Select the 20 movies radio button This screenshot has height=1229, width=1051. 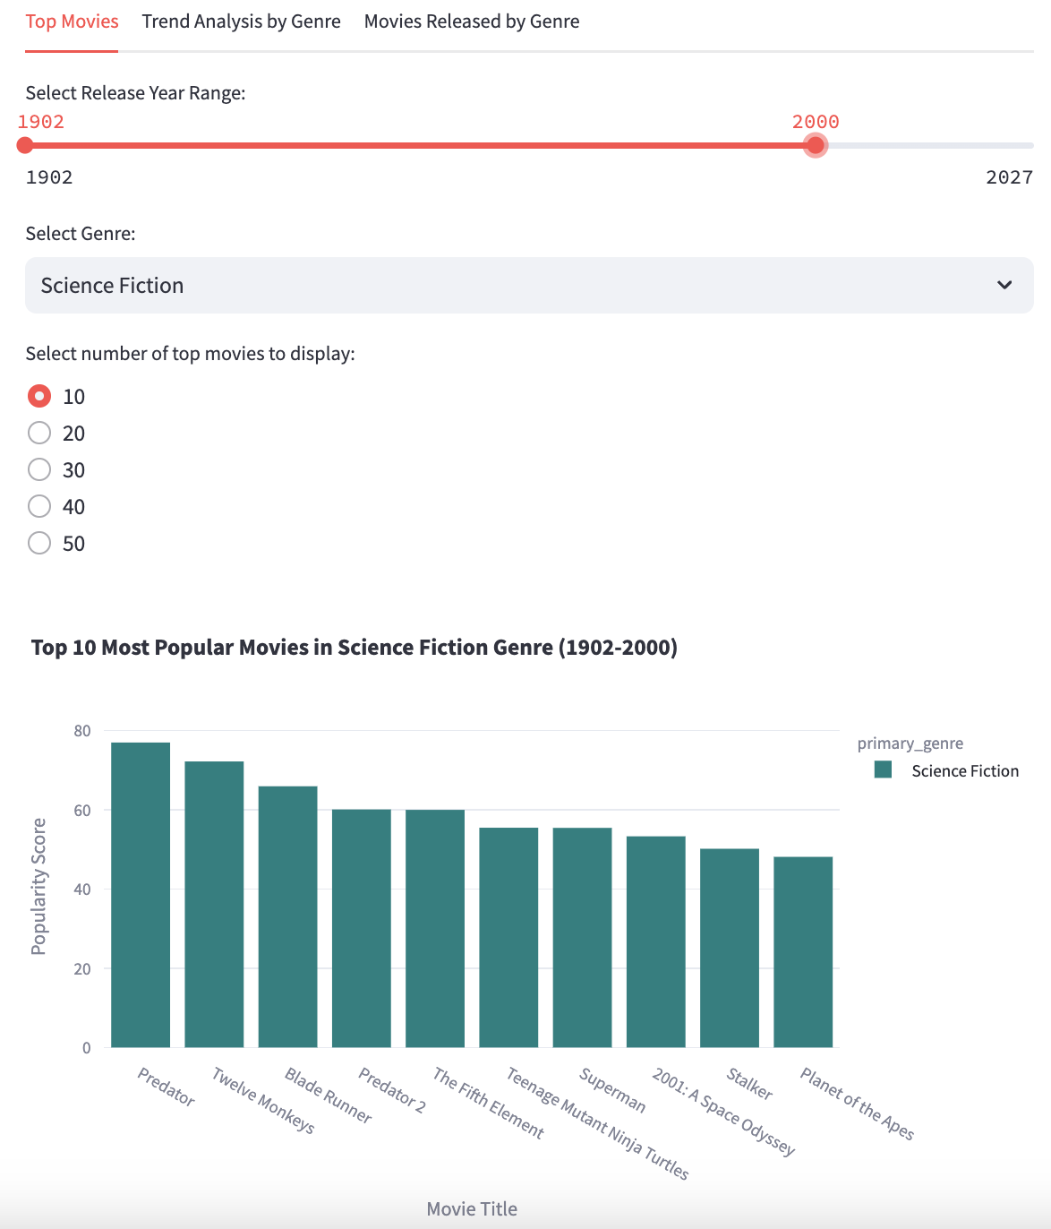[39, 433]
